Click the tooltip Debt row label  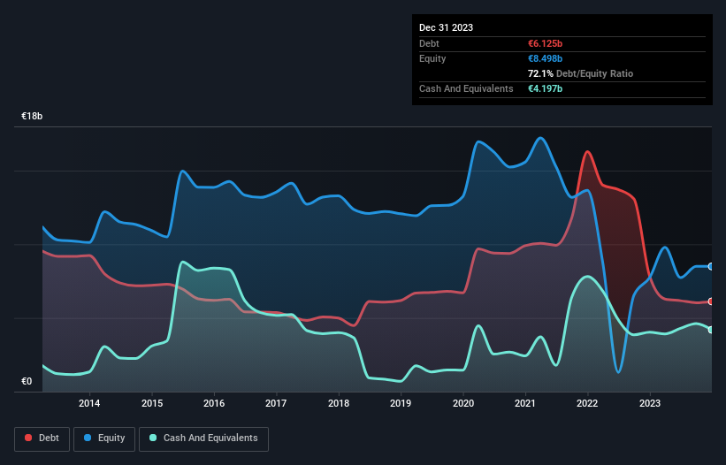429,43
